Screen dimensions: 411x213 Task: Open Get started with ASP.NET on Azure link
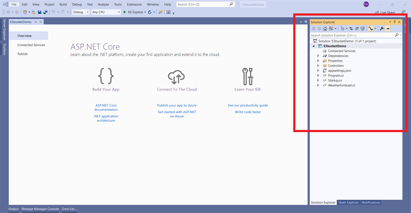point(177,114)
